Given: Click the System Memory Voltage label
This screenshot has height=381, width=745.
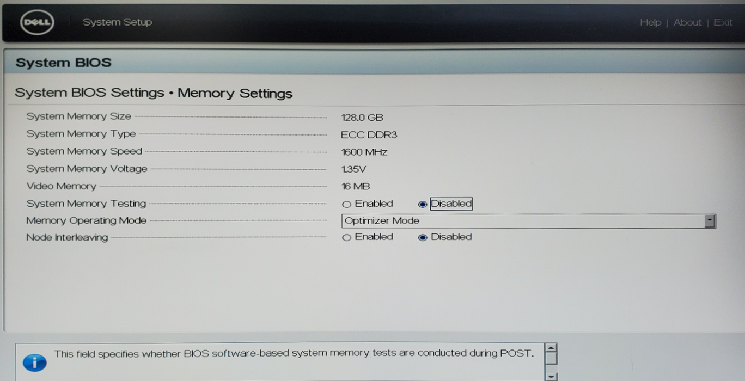Looking at the screenshot, I should click(87, 169).
